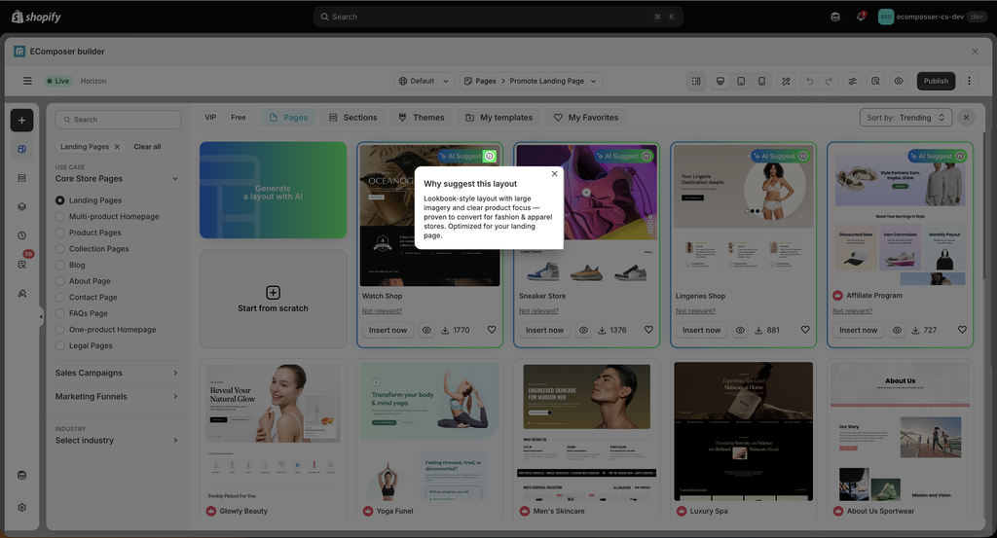The height and width of the screenshot is (538, 997).
Task: Switch to tablet preview device
Action: 741,81
